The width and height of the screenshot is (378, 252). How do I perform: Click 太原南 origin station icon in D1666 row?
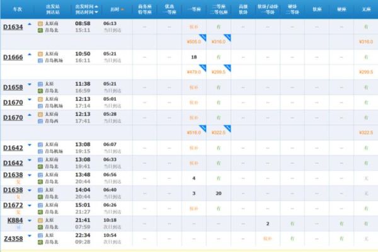(40, 54)
